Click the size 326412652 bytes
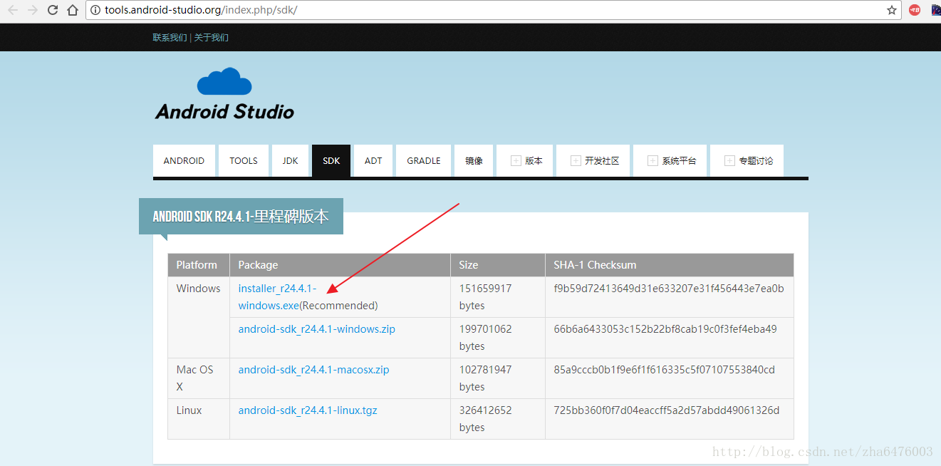The image size is (941, 466). tap(486, 419)
